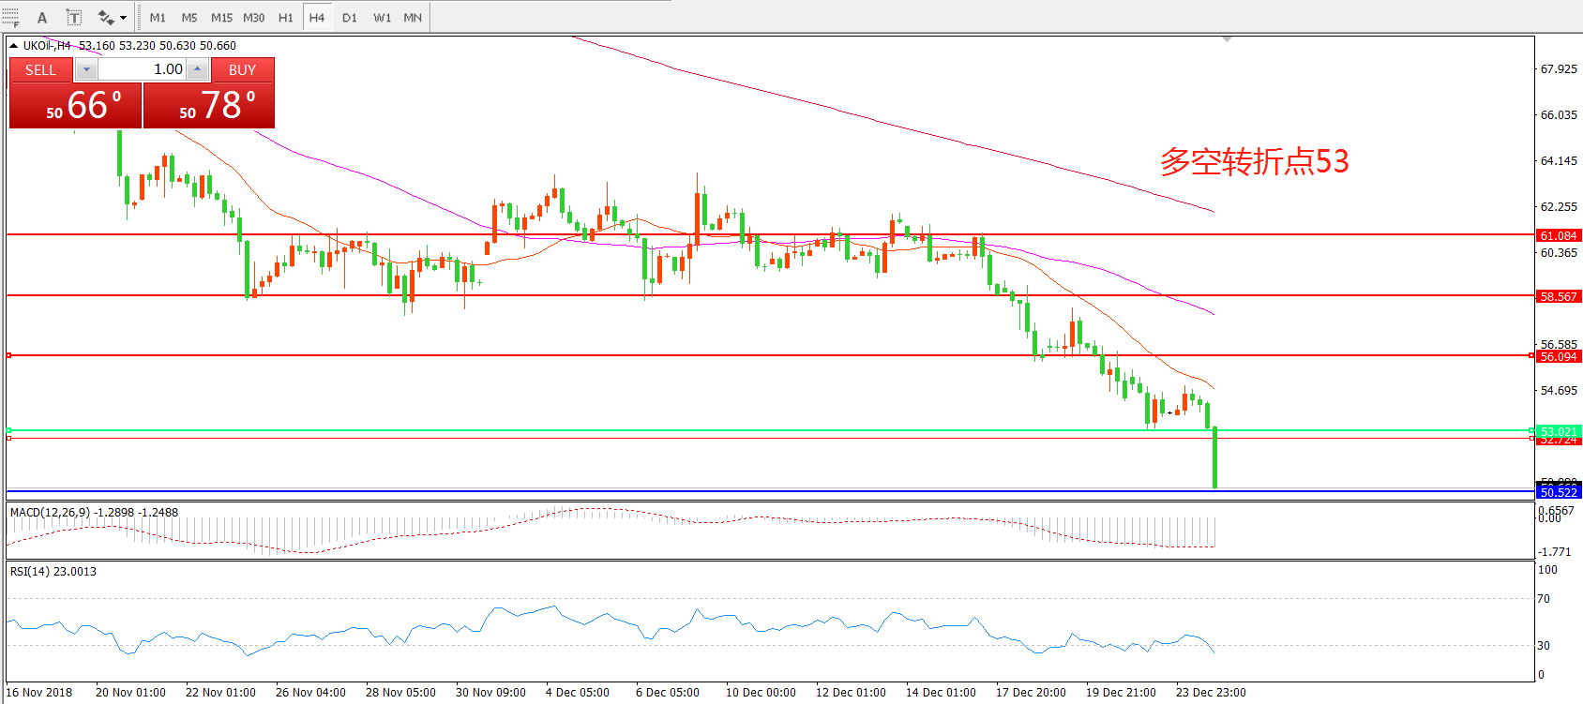Click the BUY button

pyautogui.click(x=242, y=70)
